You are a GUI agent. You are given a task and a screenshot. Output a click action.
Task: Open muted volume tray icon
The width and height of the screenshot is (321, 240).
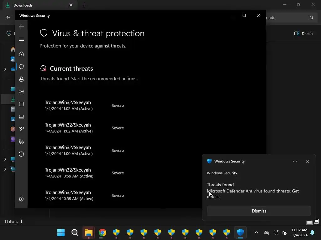tap(284, 232)
